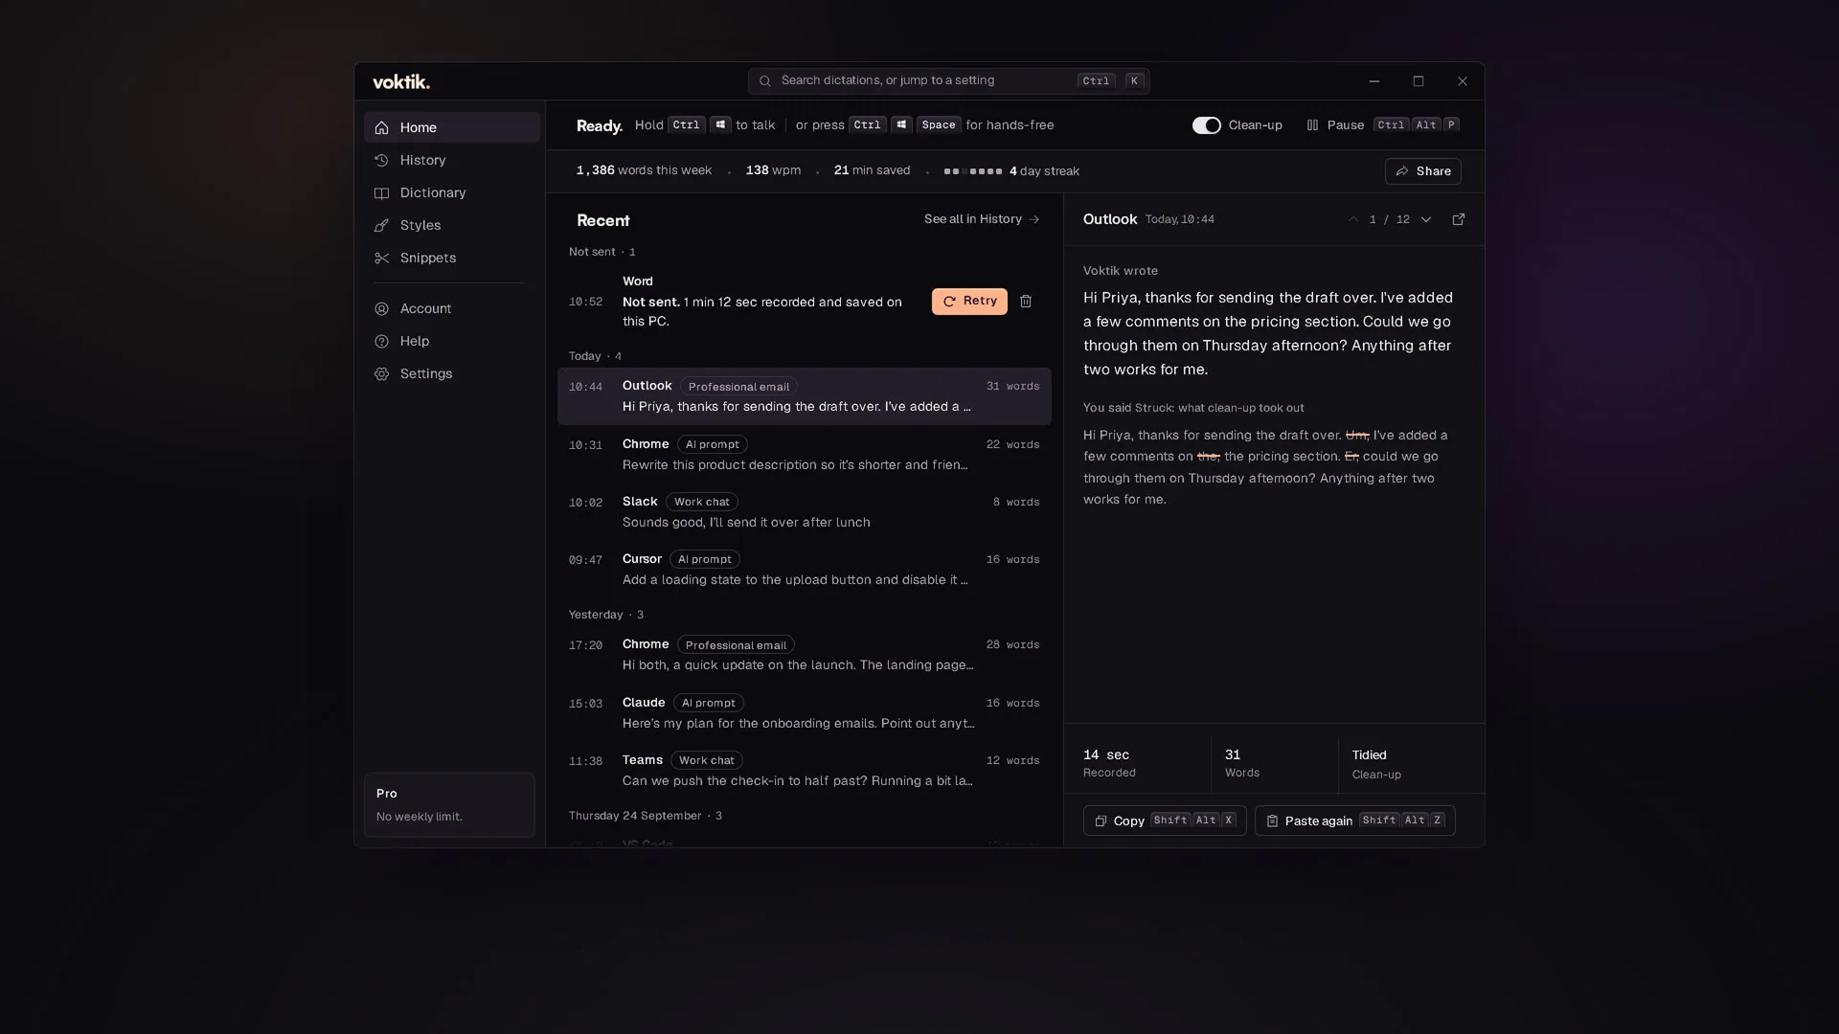This screenshot has width=1839, height=1034.
Task: Copy the Outlook dictation text
Action: point(1165,820)
